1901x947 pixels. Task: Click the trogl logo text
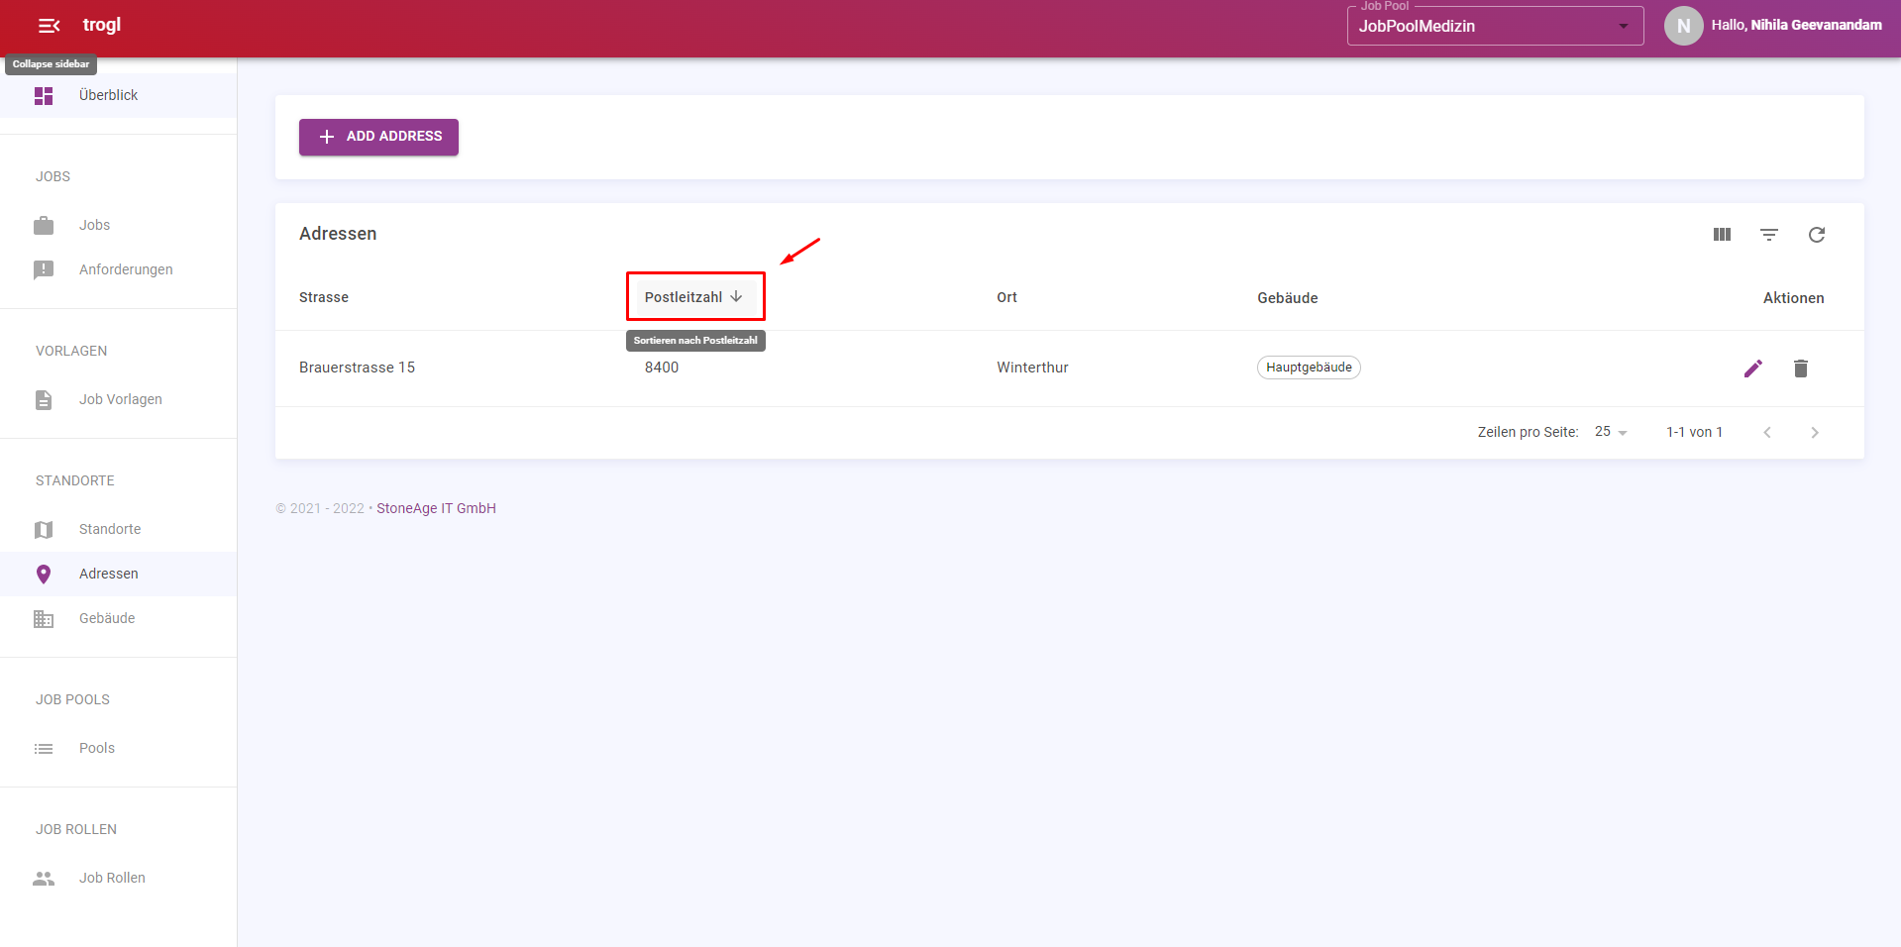tap(102, 25)
